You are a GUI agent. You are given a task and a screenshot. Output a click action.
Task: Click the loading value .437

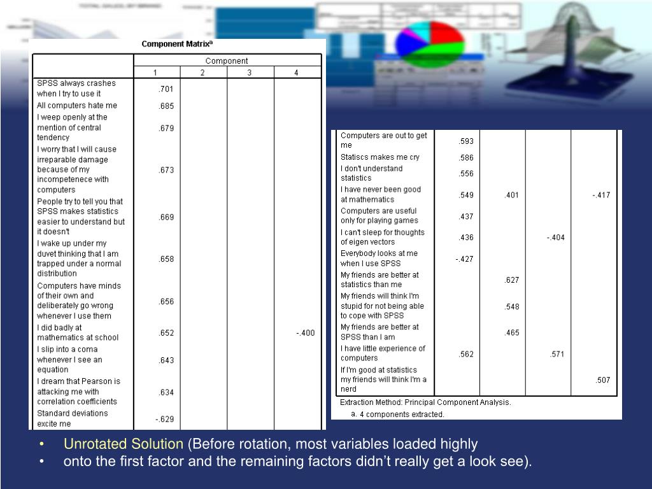(x=466, y=216)
